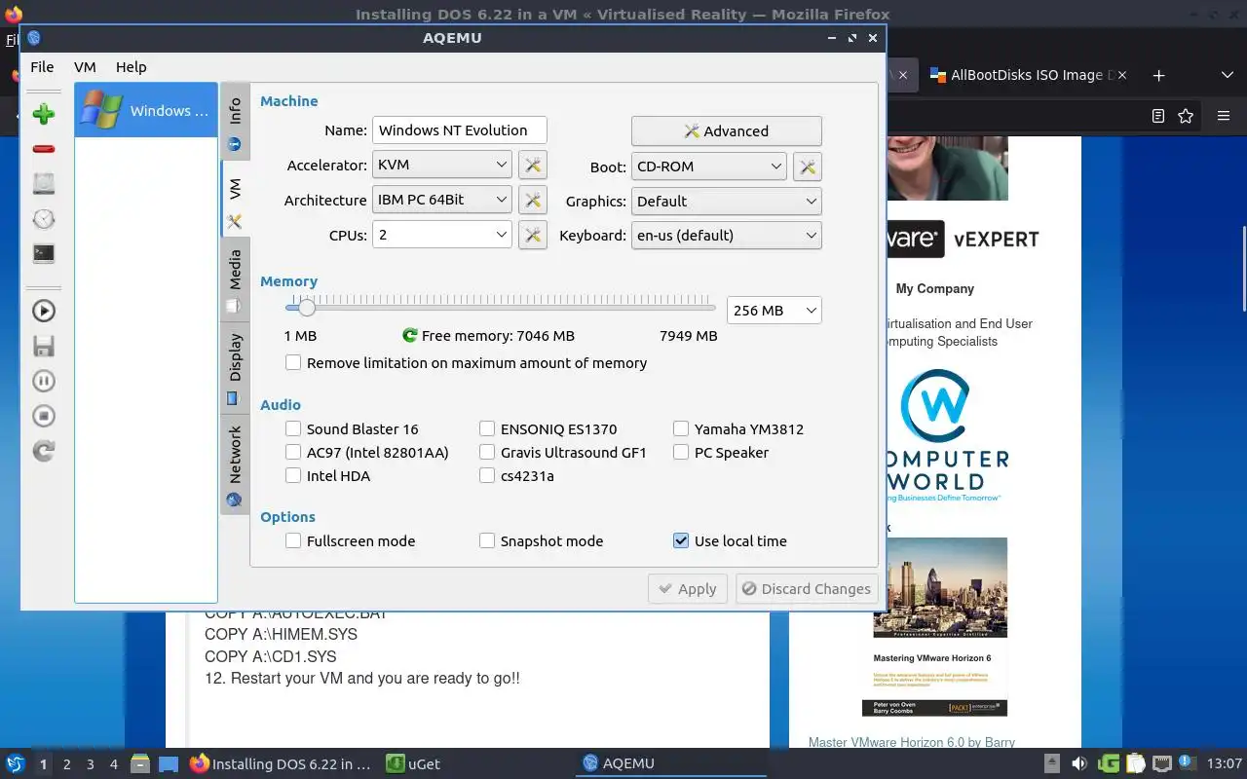The height and width of the screenshot is (779, 1247).
Task: Click the Advanced machine settings button
Action: coord(727,131)
